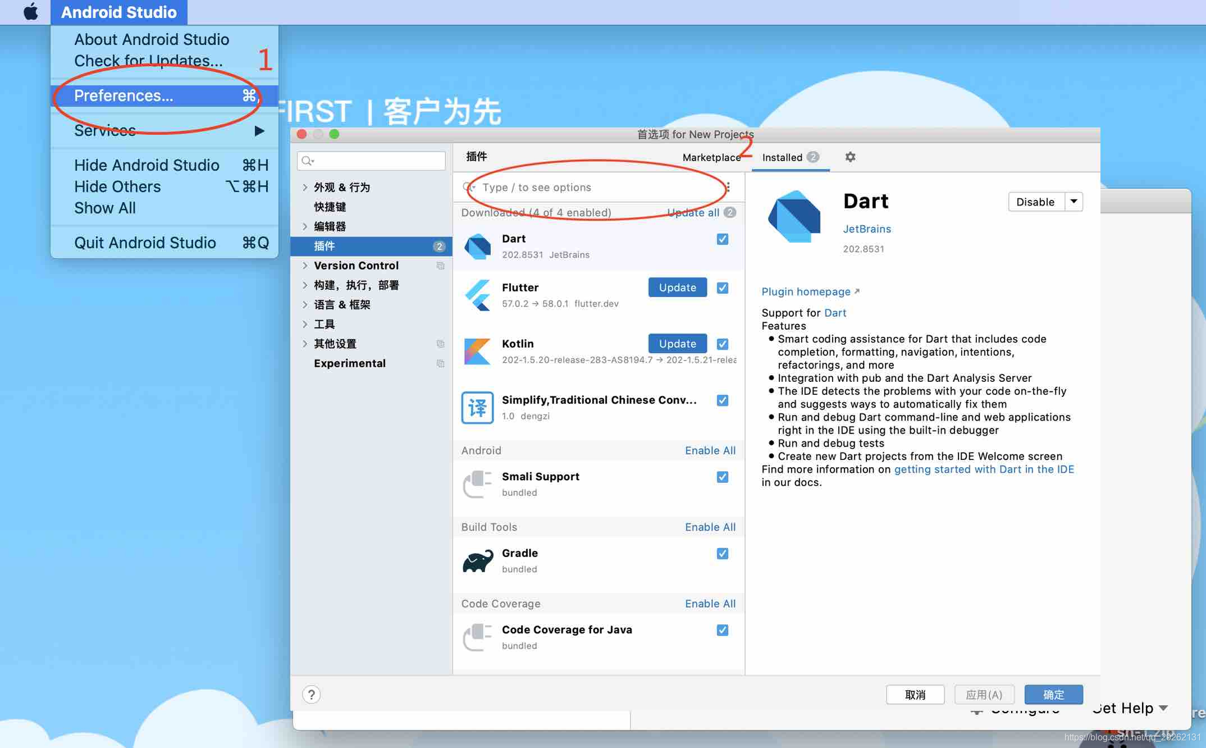Click Enable All for Android section
This screenshot has width=1206, height=748.
pyautogui.click(x=710, y=450)
